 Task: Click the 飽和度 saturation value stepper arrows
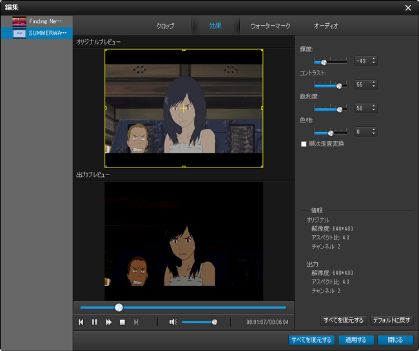pyautogui.click(x=374, y=108)
